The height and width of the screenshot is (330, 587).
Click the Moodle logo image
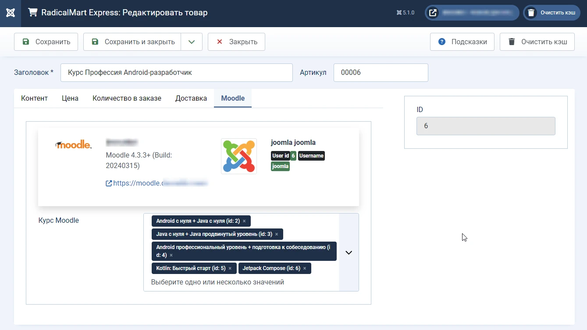click(x=74, y=145)
